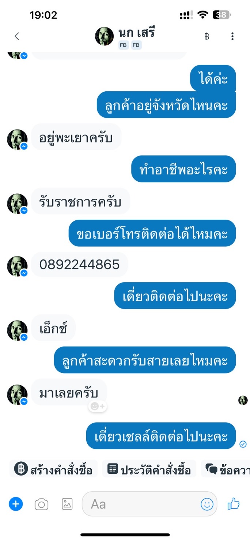The width and height of the screenshot is (250, 541).
Task: Tap sender avatar beside เอ็กซ์ message
Action: point(17,330)
